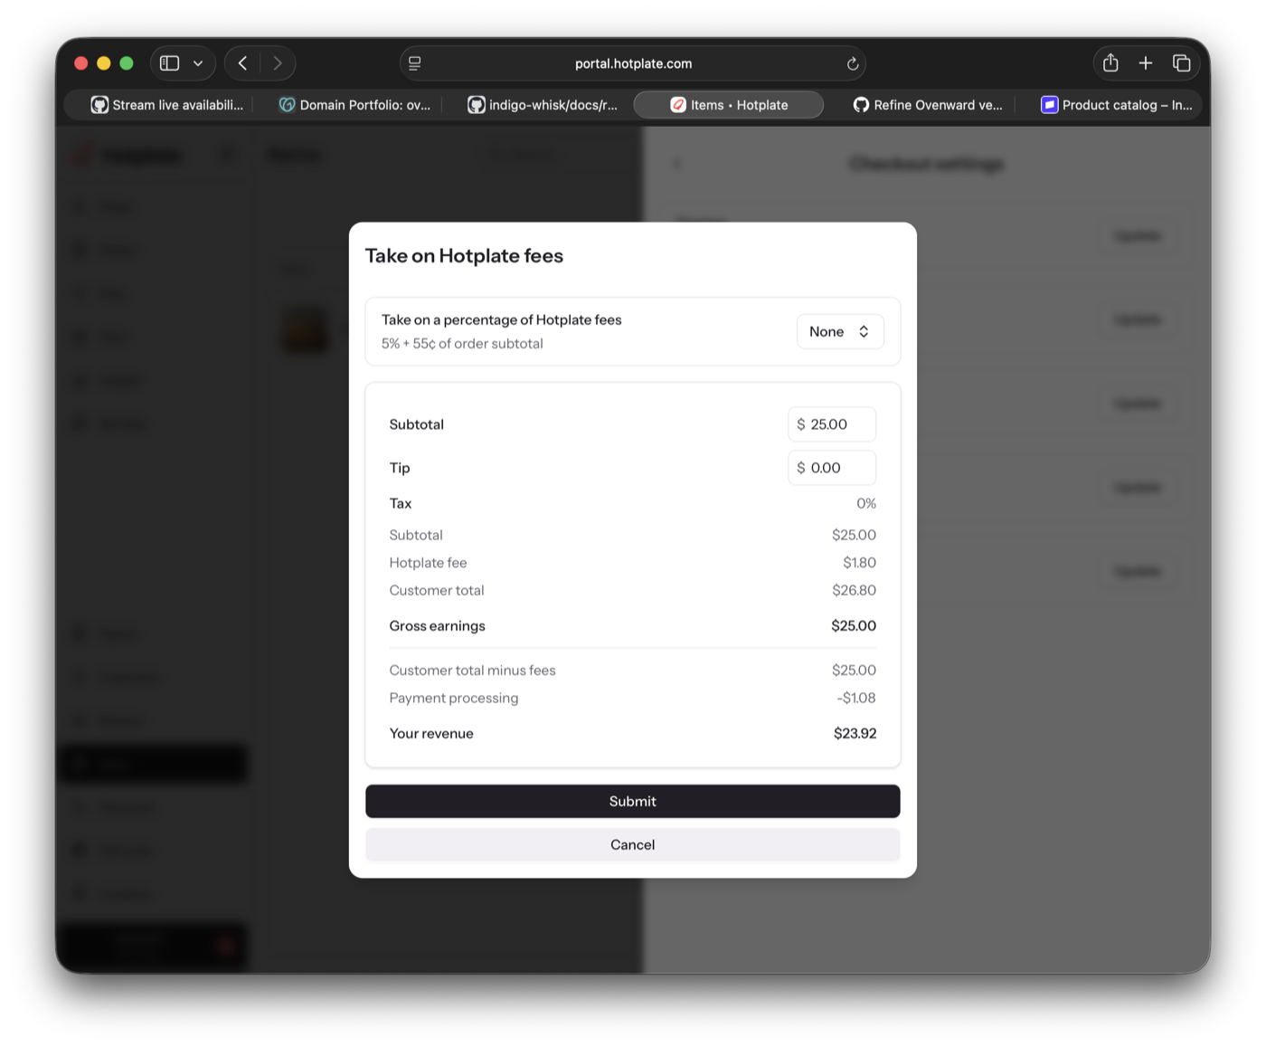The width and height of the screenshot is (1266, 1047).
Task: Go back with the back arrow
Action: 242,63
